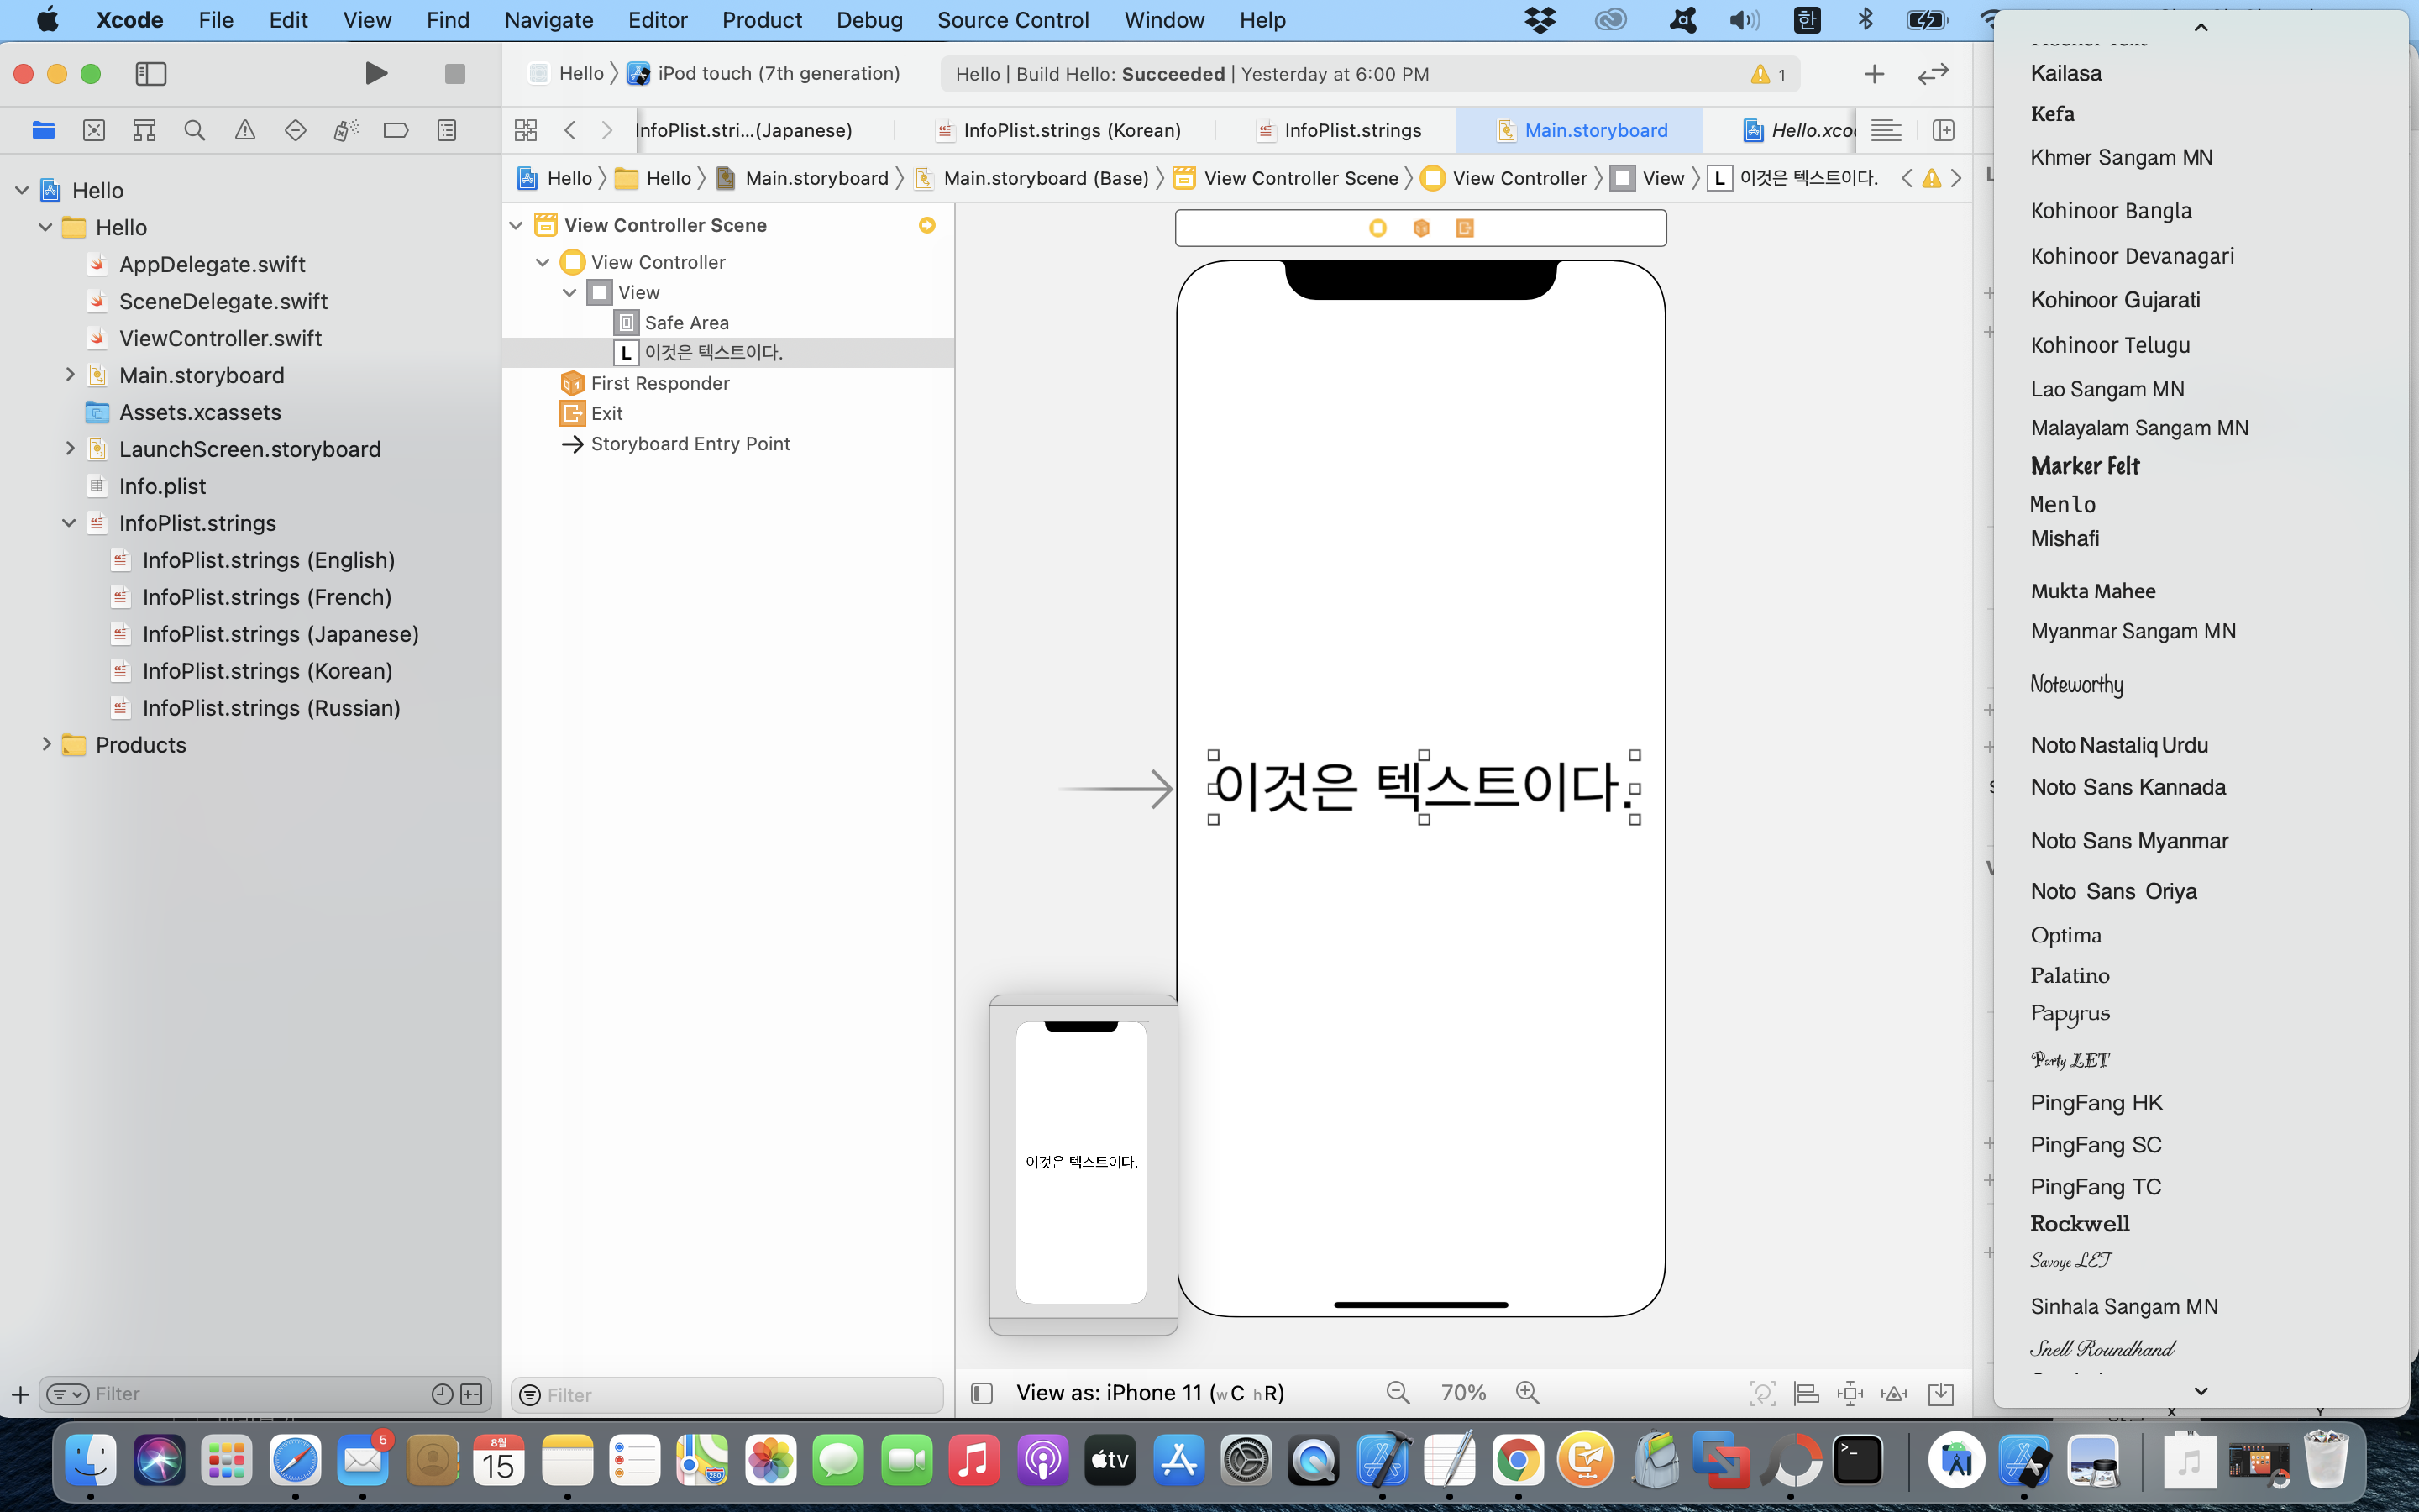Open the Align constraints icon
2419x1512 pixels.
(1806, 1393)
